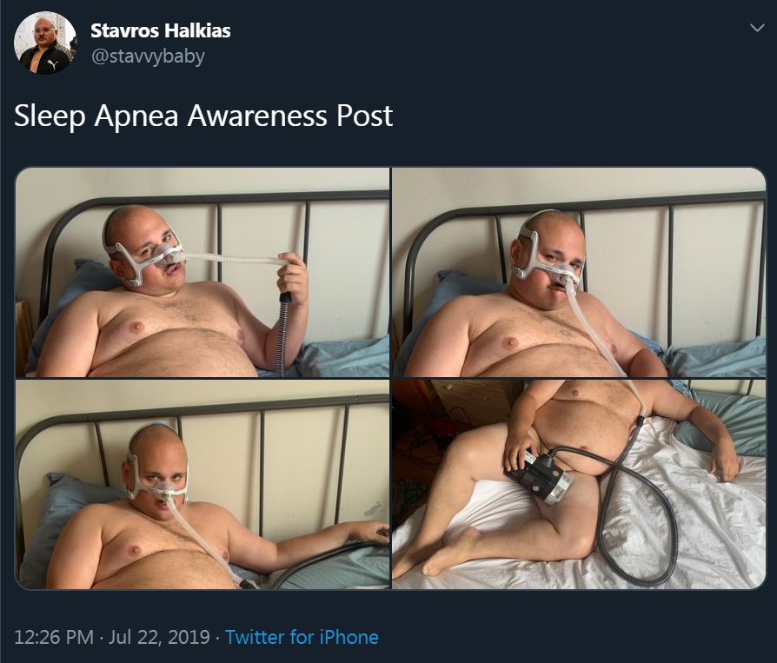Select the word Awareness in the tweet text
Screen dimensions: 777x663
(x=257, y=116)
